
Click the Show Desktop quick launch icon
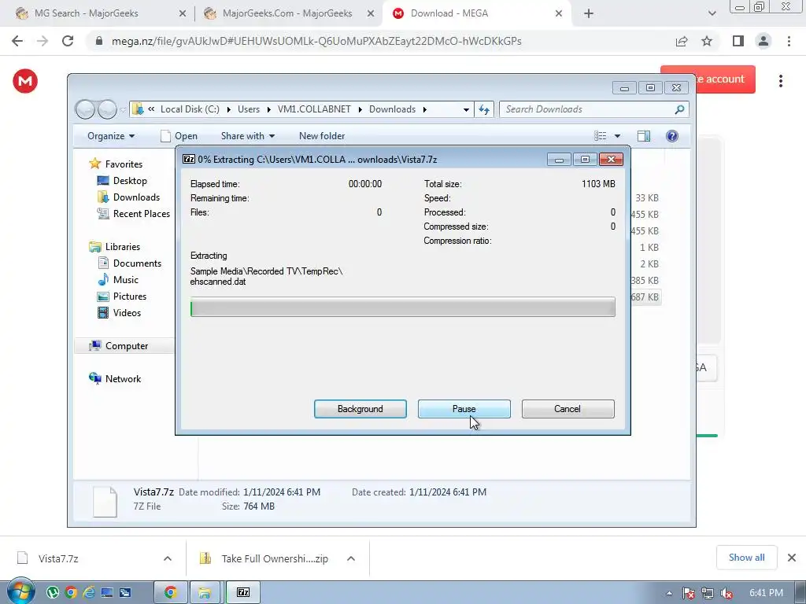coord(107,593)
